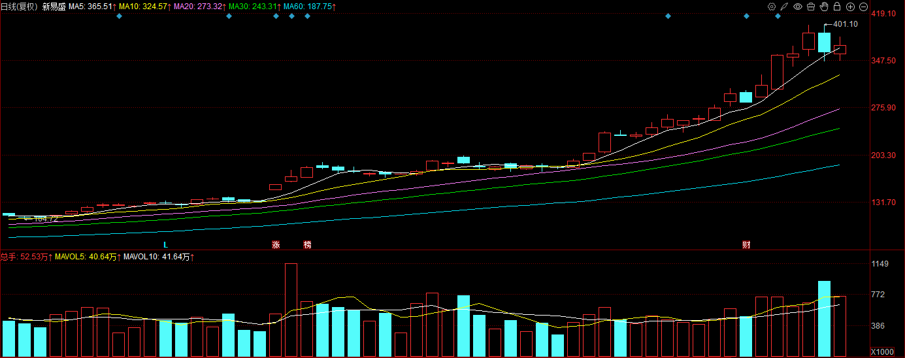Click the rightmost blue diamond event marker
Image resolution: width=905 pixels, height=358 pixels.
pos(778,16)
